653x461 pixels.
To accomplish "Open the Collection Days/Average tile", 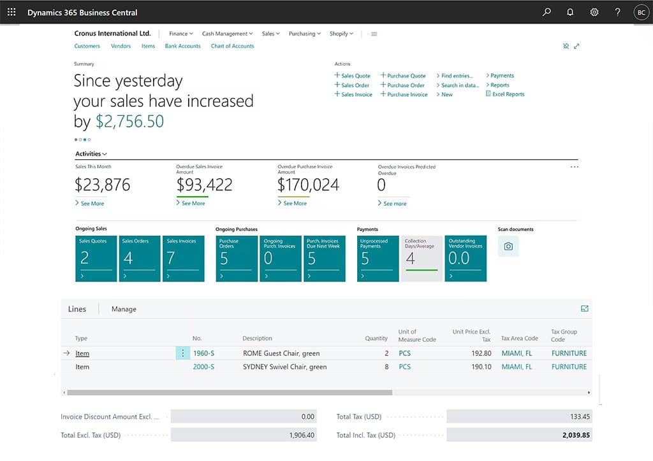I will 422,259.
